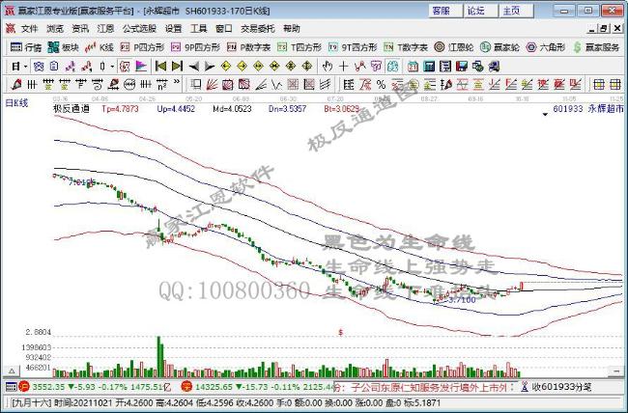Image resolution: width=628 pixels, height=413 pixels.
Task: Step chart left with black arrow
Action: pyautogui.click(x=193, y=67)
